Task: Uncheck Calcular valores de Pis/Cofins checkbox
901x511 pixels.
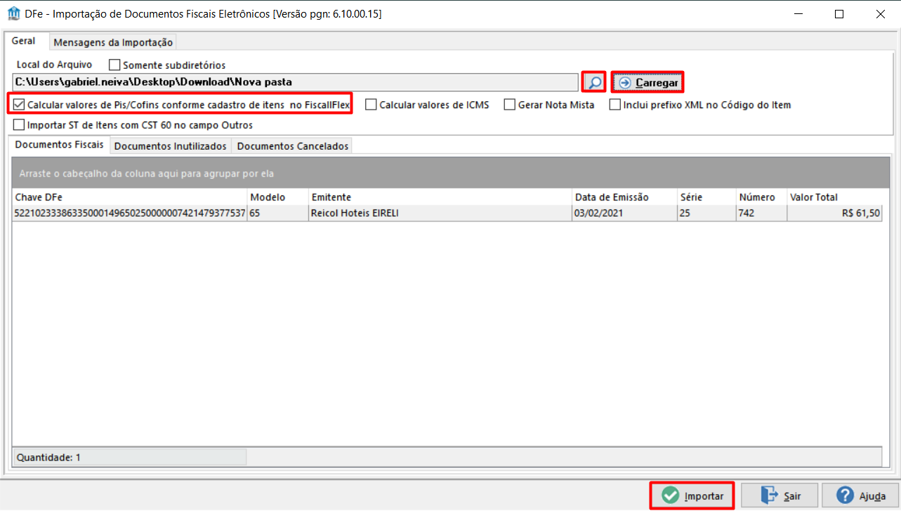Action: (x=20, y=105)
